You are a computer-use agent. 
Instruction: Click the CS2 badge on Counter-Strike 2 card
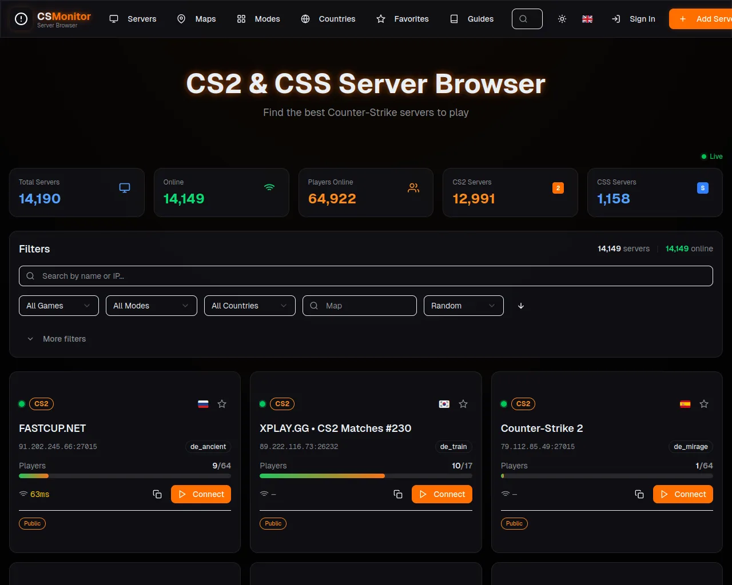pyautogui.click(x=523, y=404)
